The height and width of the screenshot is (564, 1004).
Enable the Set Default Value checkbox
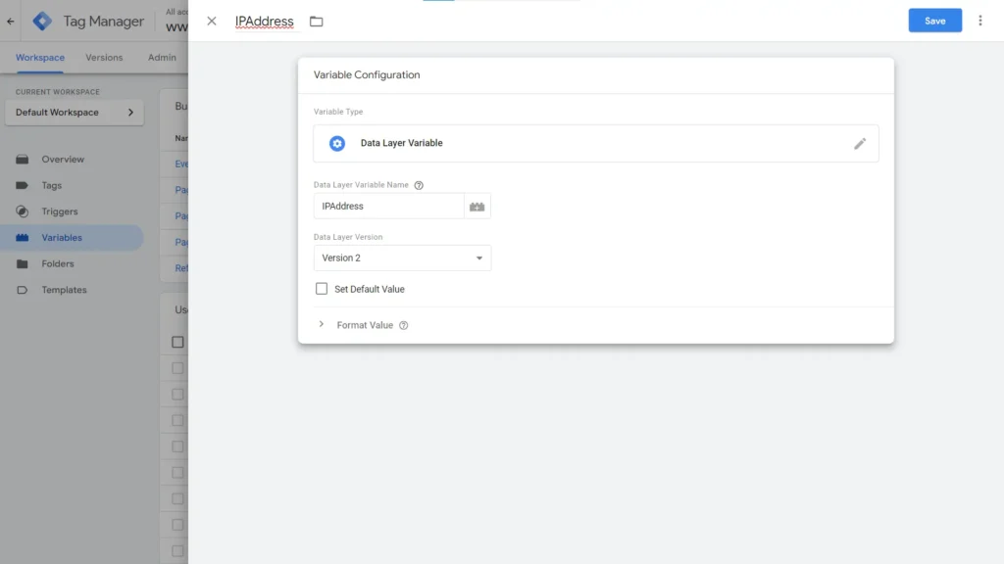[322, 288]
